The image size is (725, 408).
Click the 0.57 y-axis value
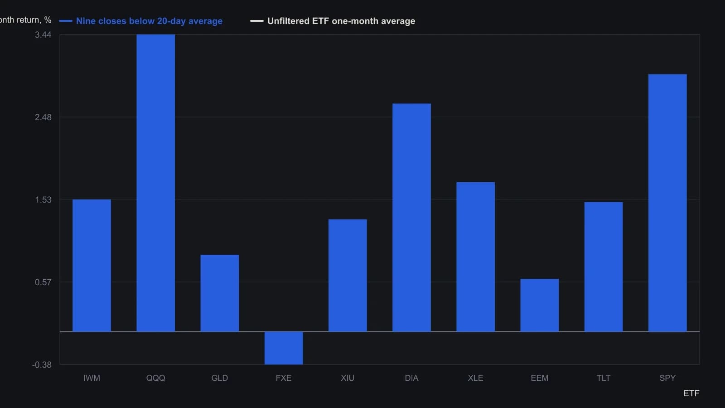(x=43, y=282)
